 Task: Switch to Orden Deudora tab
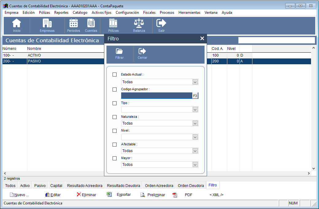point(191,185)
